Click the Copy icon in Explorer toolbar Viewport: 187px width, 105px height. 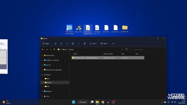pyautogui.click(x=61, y=43)
